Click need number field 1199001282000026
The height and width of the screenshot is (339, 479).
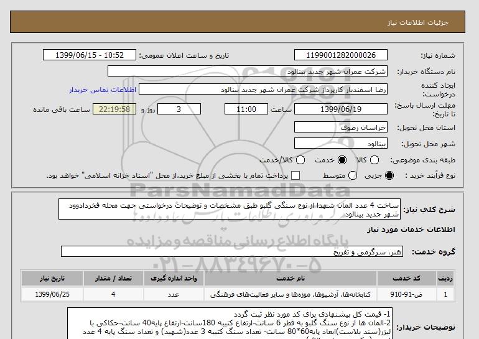(341, 55)
